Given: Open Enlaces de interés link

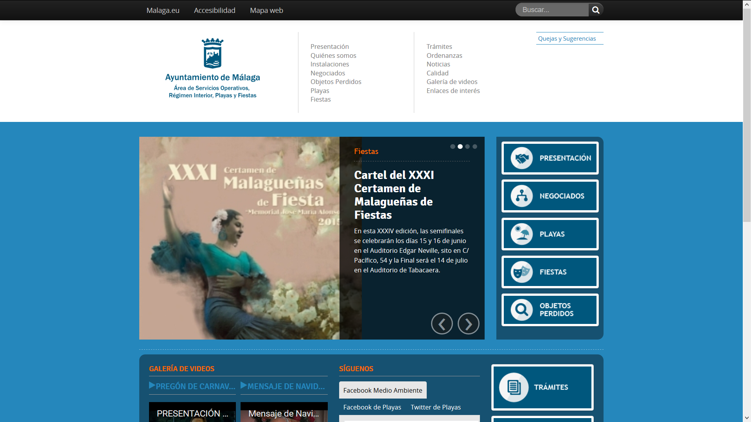Looking at the screenshot, I should pos(453,91).
